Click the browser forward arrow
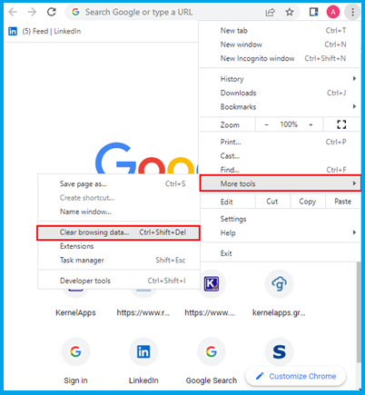Viewport: 365px width, 395px height. point(32,12)
